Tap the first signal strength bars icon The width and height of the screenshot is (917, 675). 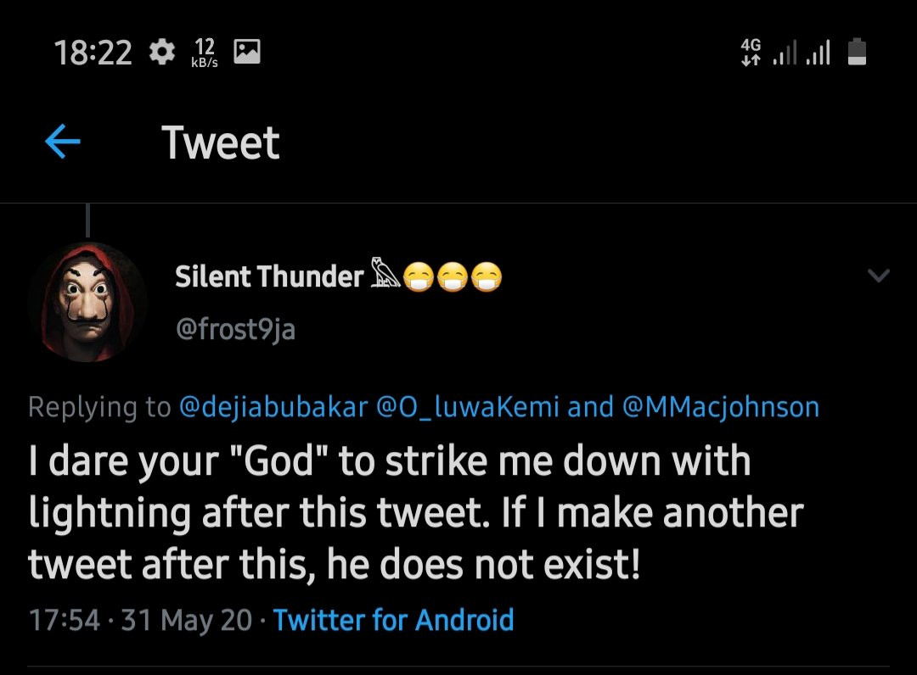pos(786,54)
